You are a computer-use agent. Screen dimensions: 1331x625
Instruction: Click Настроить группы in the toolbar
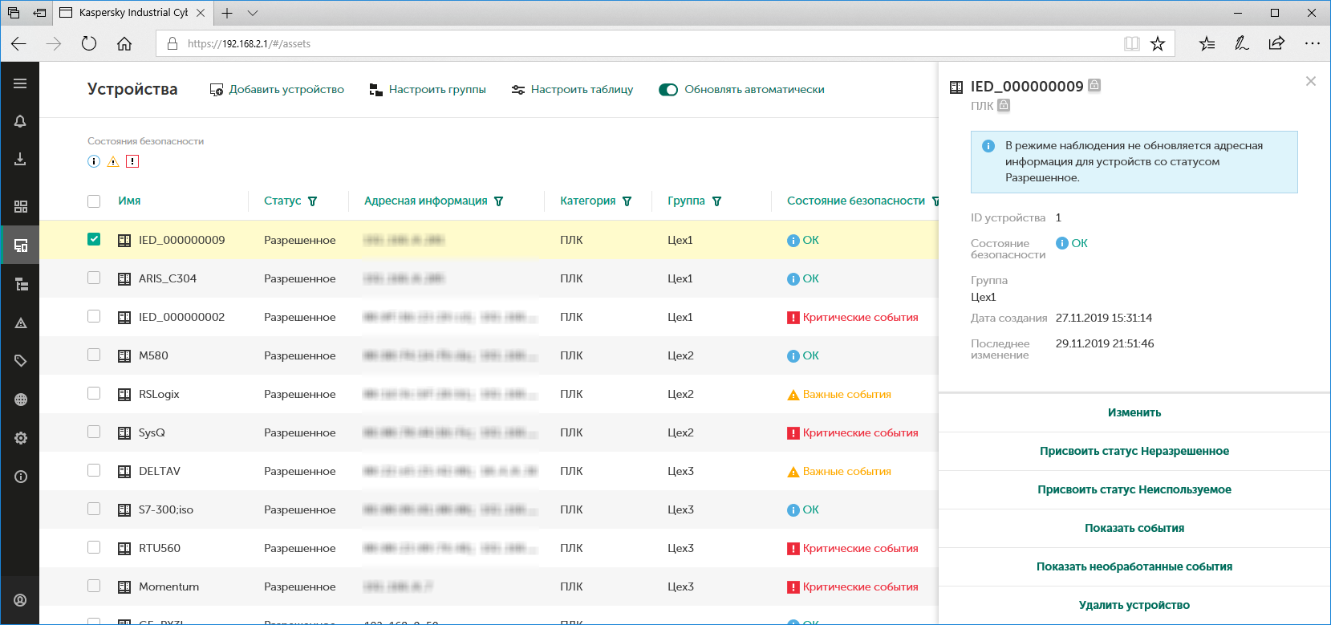tap(428, 90)
